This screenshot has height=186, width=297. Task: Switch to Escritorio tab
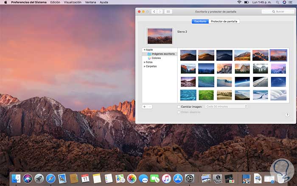point(200,21)
